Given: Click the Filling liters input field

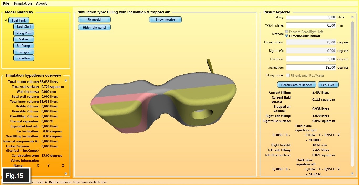Looking at the screenshot, I should click(x=311, y=17).
